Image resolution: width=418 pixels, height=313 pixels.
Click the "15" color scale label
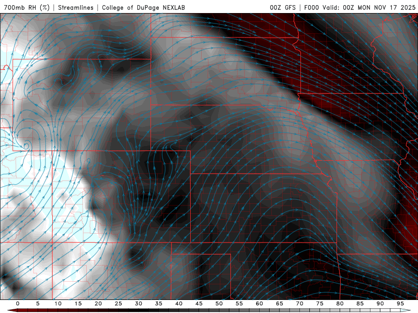click(78, 304)
